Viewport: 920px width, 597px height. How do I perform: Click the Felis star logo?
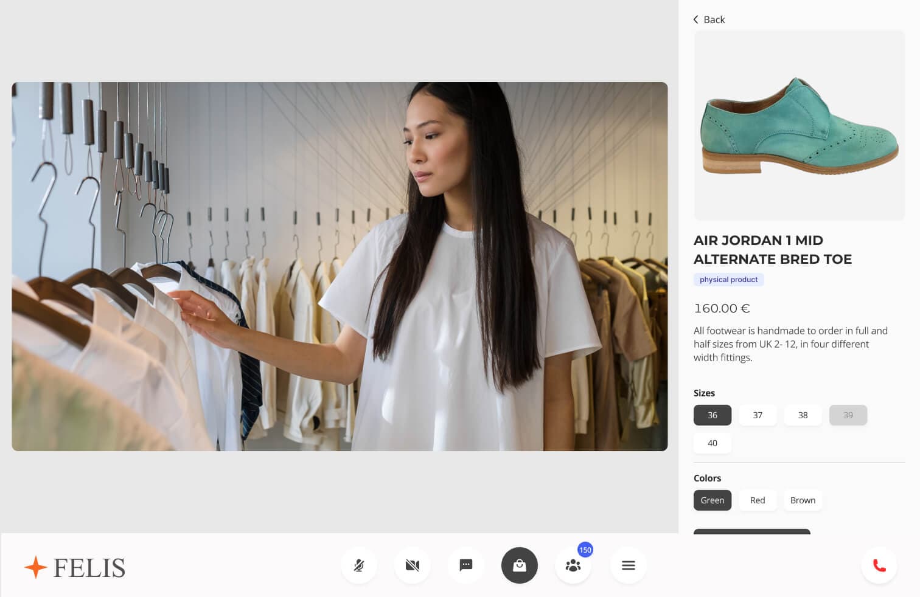click(36, 567)
